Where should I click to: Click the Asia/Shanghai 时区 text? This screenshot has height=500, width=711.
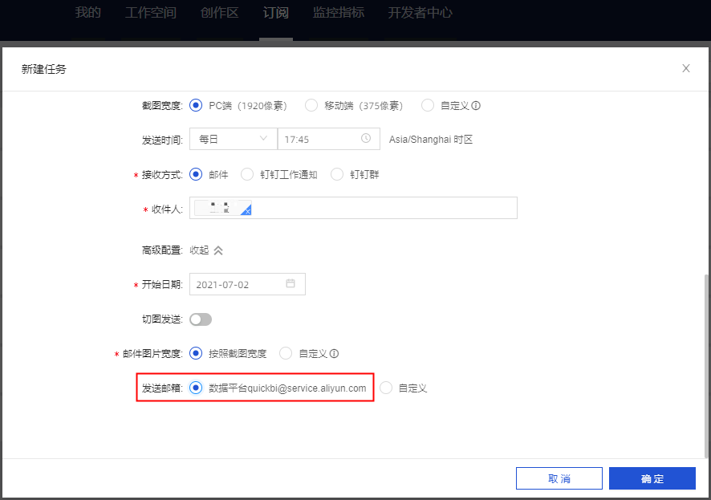[431, 140]
